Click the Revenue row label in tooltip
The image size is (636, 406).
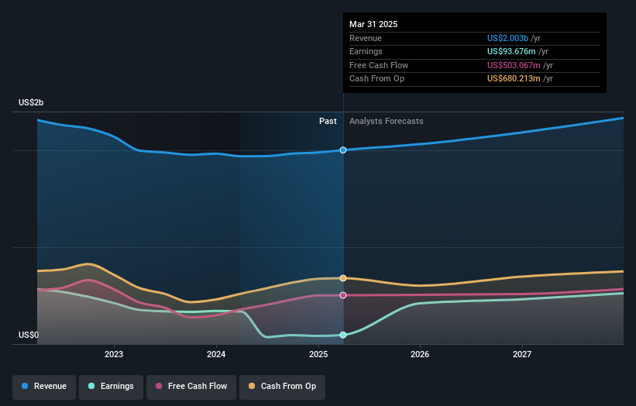pos(366,38)
